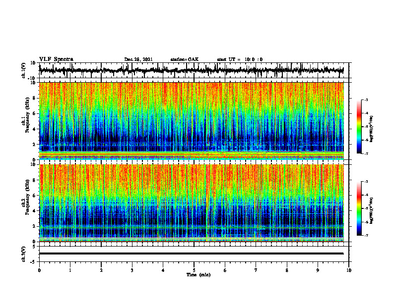Image resolution: width=393 pixels, height=303 pixels.
Task: Click time axis tick label "3"
Action: [x=132, y=270]
